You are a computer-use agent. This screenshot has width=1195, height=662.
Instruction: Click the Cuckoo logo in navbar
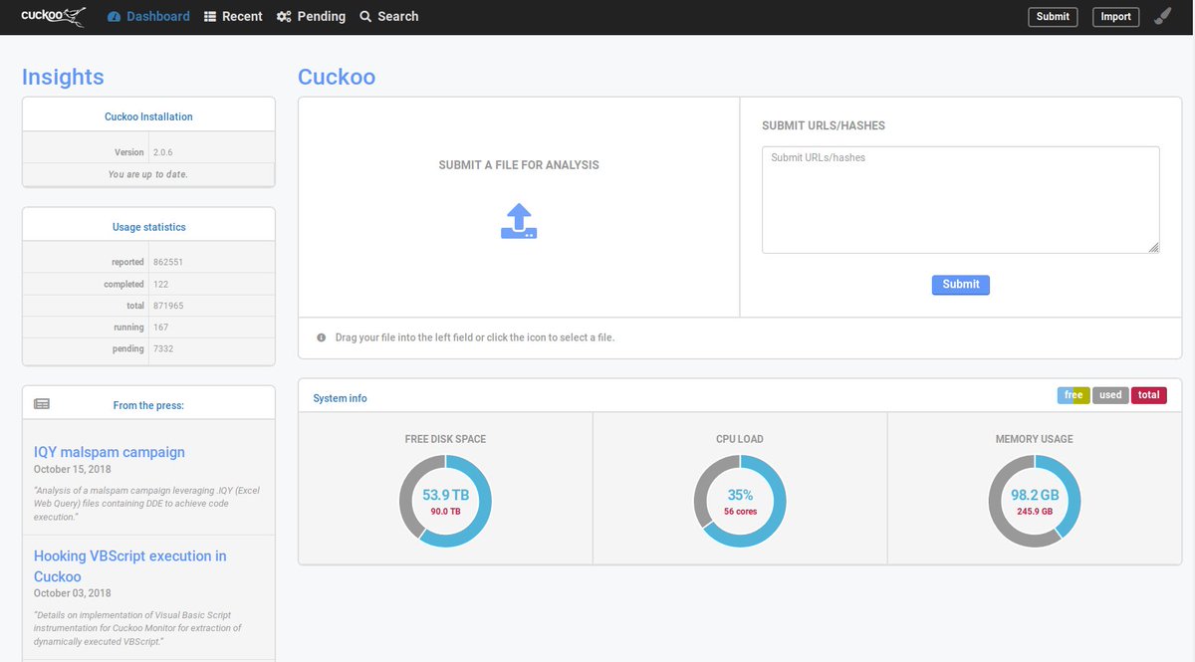[53, 16]
